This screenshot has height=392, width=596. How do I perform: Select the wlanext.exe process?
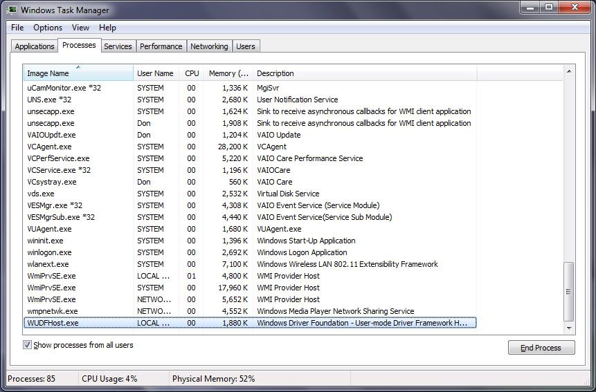[x=250, y=264]
